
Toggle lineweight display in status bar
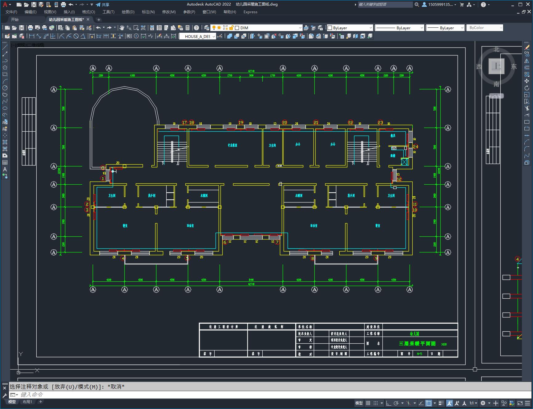pyautogui.click(x=441, y=403)
